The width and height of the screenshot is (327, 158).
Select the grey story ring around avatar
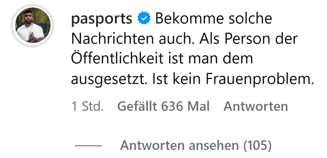point(33,25)
